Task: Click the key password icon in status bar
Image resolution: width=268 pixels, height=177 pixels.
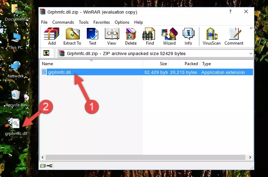Action: (x=49, y=166)
